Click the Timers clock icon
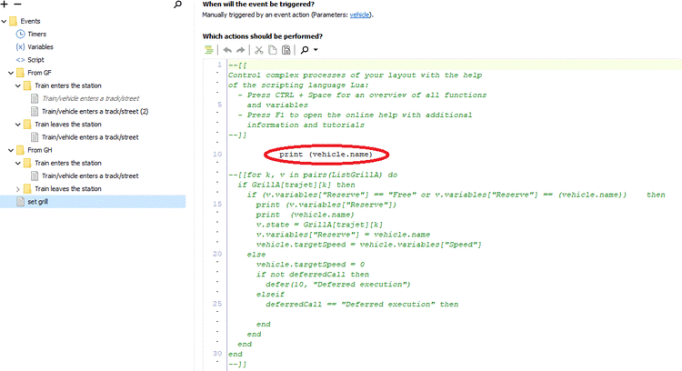The height and width of the screenshot is (371, 682). [20, 34]
